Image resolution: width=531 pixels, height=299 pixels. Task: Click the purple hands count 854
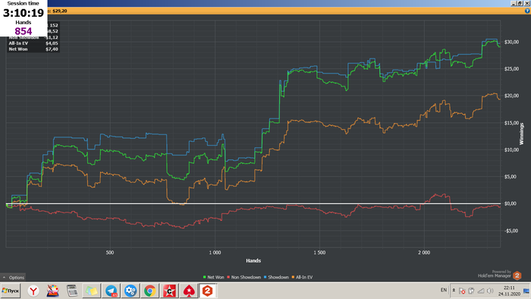tap(24, 31)
